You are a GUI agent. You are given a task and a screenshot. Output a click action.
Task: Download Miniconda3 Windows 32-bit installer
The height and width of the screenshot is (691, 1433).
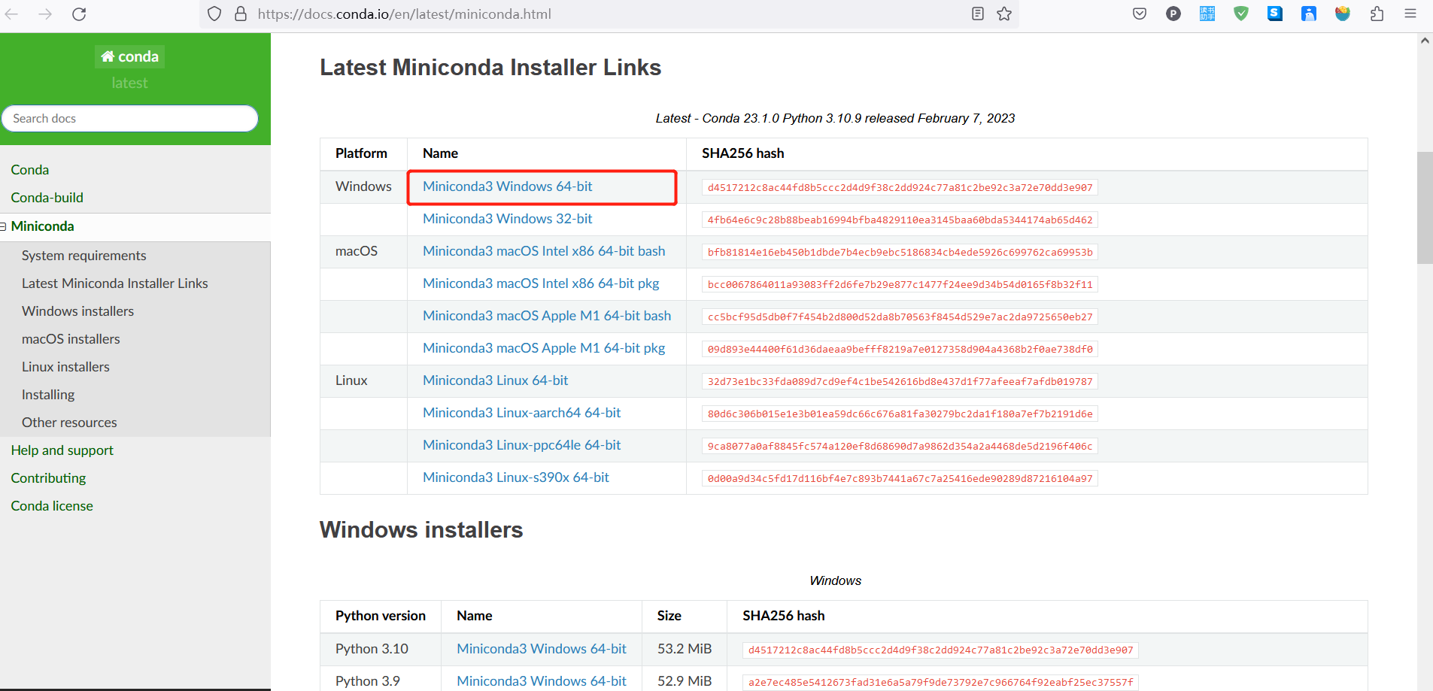508,219
